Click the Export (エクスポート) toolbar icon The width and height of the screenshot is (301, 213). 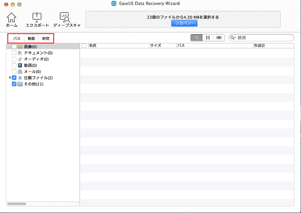tap(37, 18)
